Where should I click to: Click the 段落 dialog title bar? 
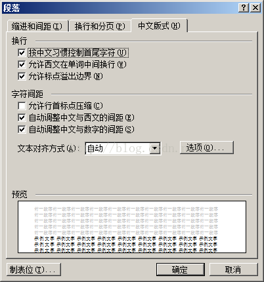click(x=118, y=8)
